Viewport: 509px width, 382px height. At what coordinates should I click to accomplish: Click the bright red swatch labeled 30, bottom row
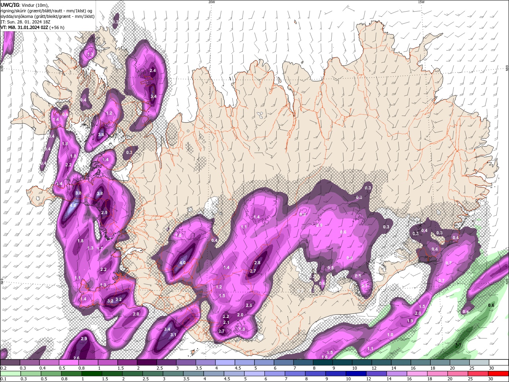click(499, 374)
